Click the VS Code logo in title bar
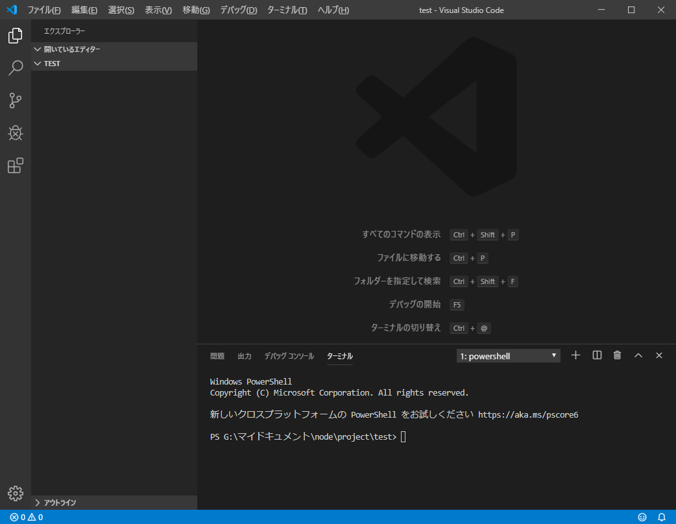This screenshot has width=676, height=524. [12, 10]
